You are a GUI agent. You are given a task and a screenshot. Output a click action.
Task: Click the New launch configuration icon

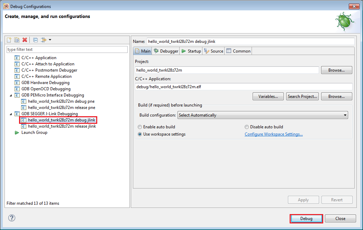(x=9, y=40)
